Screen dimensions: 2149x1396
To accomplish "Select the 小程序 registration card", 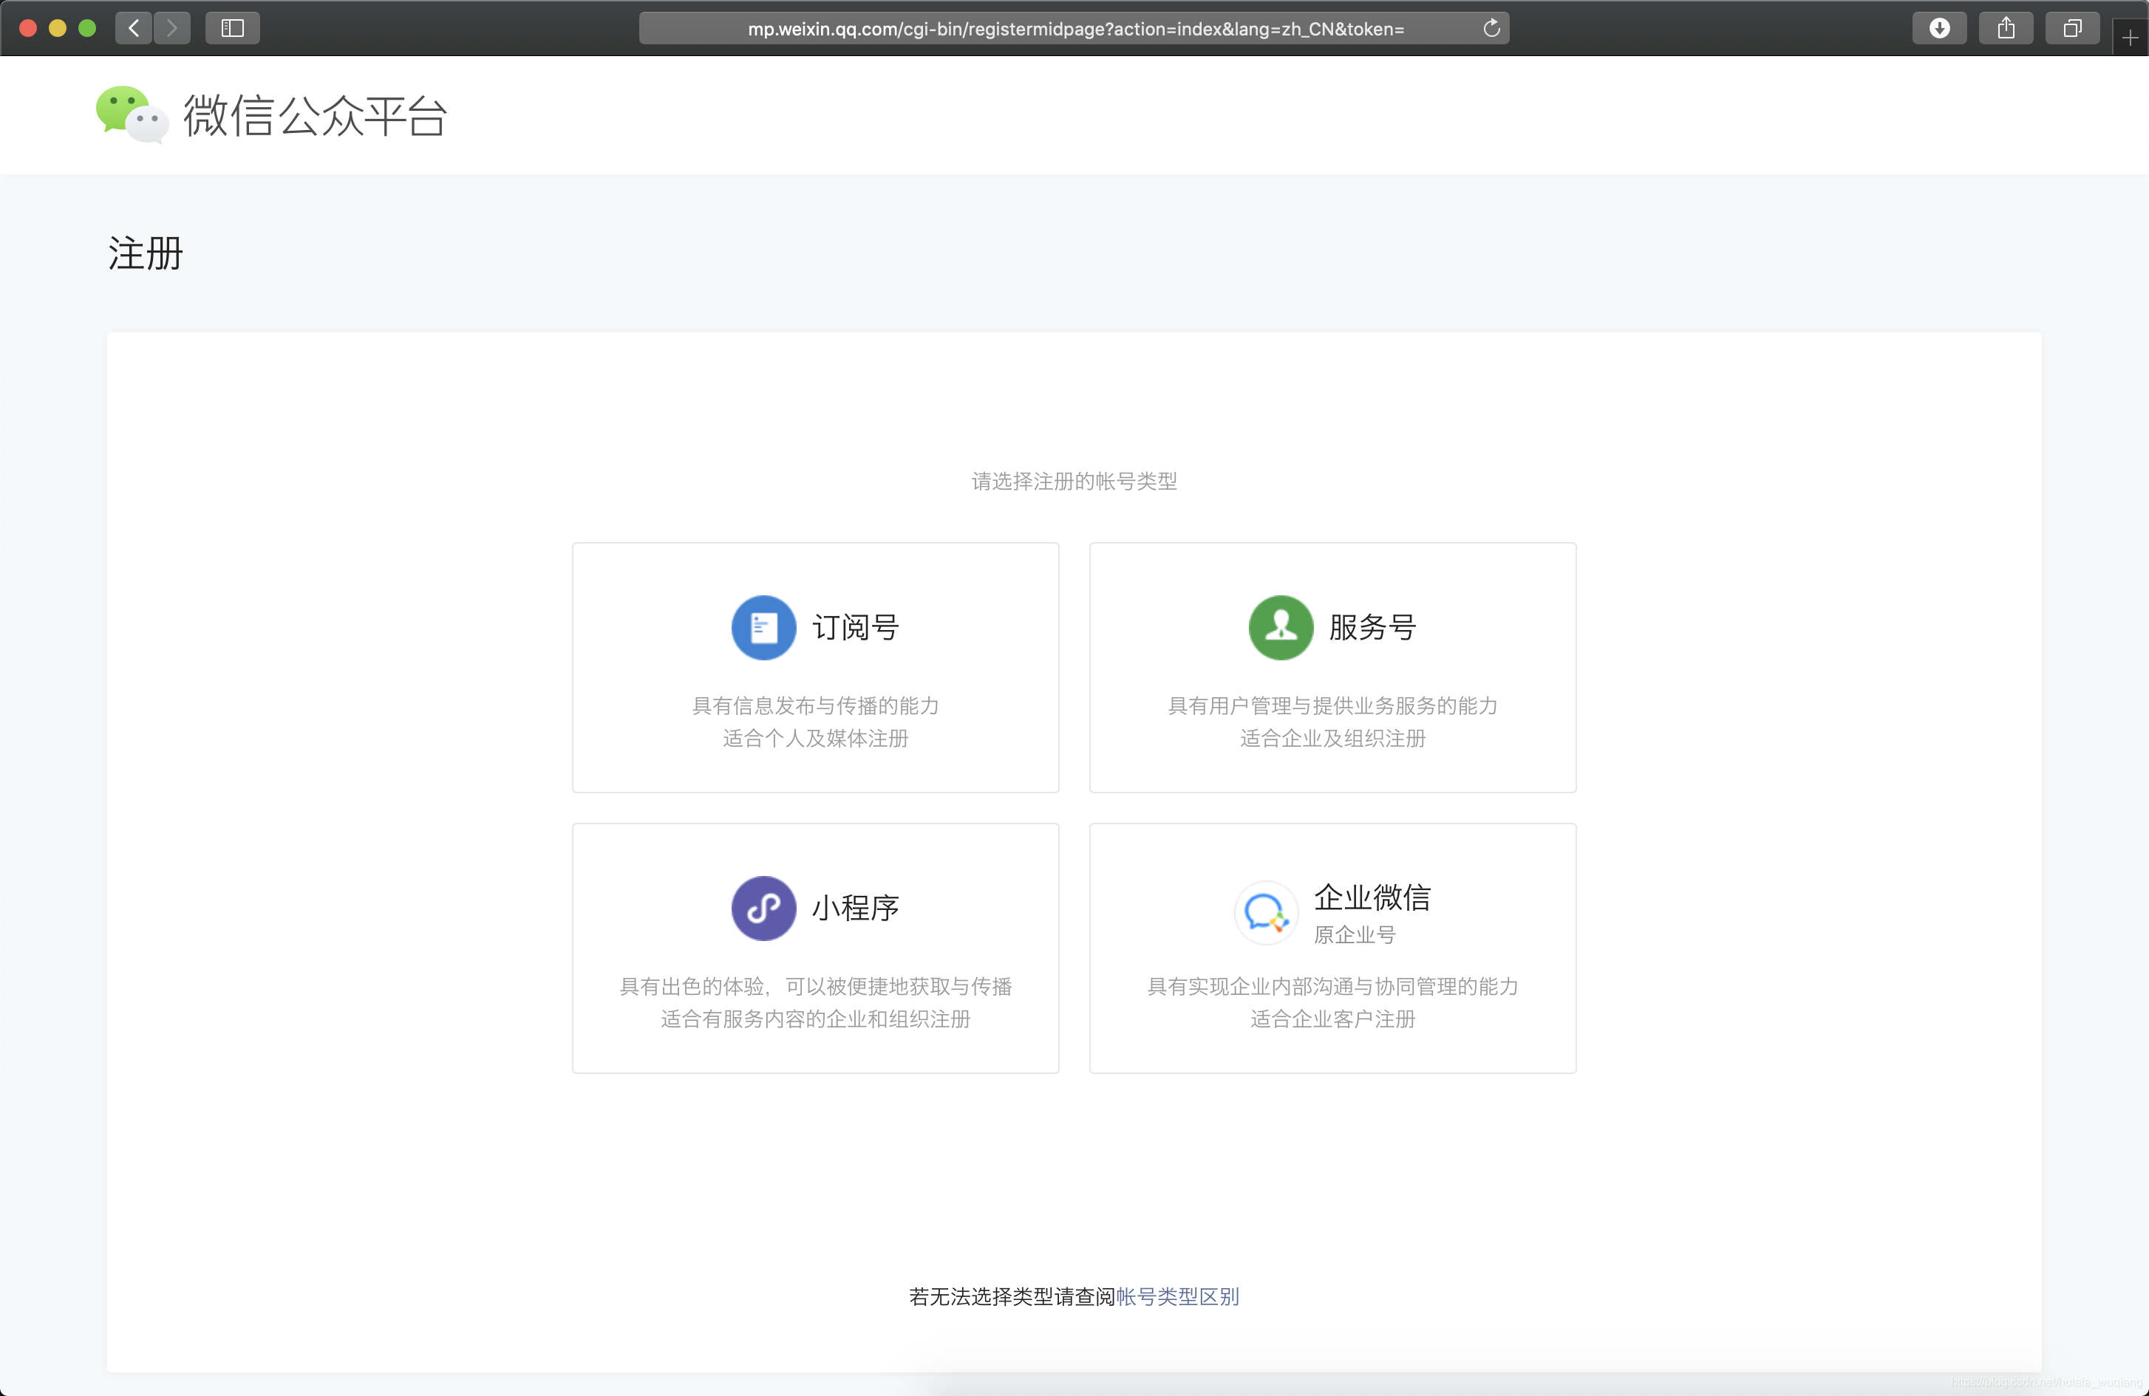I will pos(814,948).
